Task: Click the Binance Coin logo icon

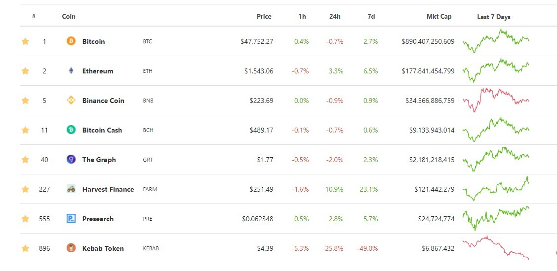Action: (x=71, y=101)
